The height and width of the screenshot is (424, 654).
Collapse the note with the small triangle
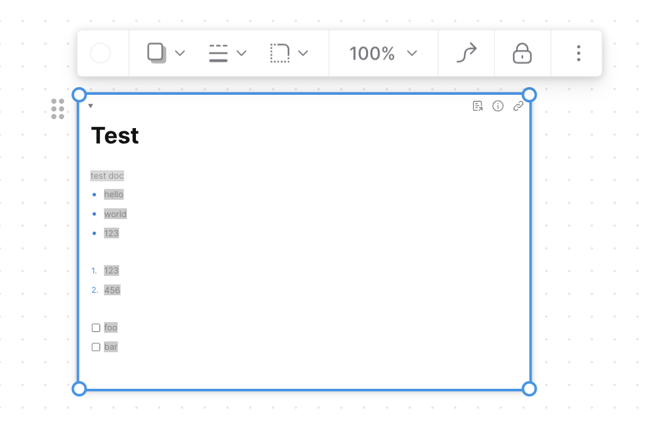coord(90,106)
